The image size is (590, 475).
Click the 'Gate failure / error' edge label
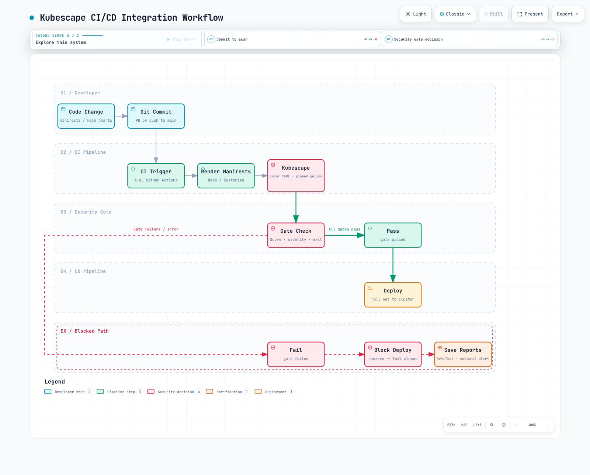tap(156, 229)
